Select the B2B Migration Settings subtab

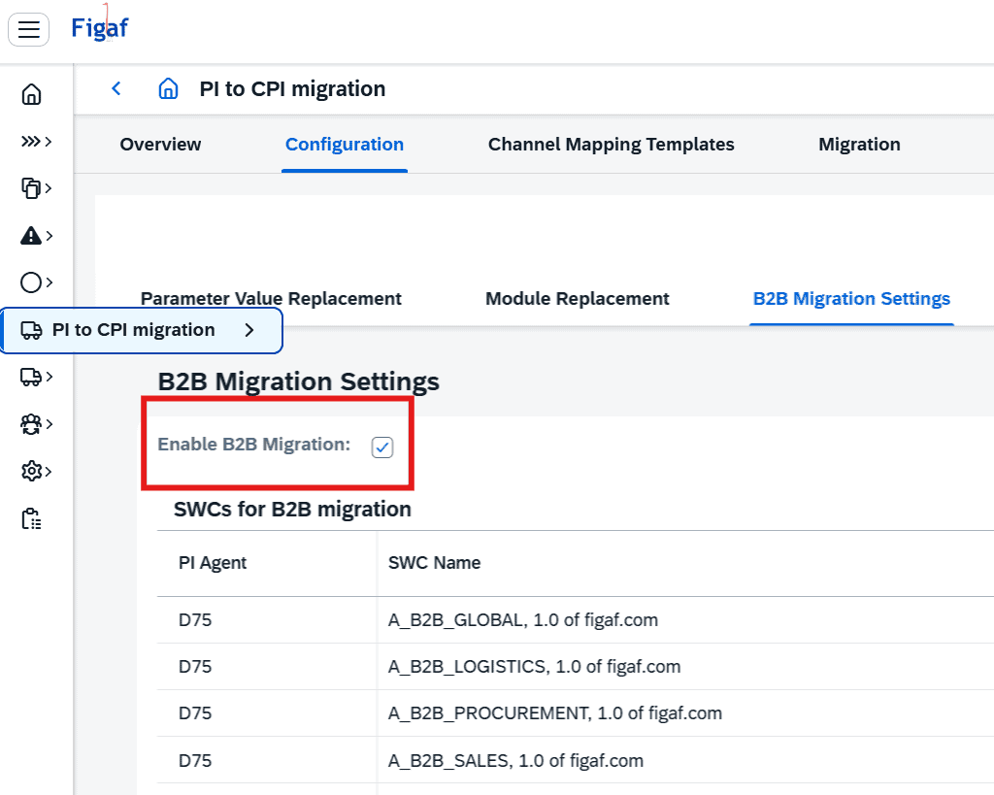tap(851, 299)
